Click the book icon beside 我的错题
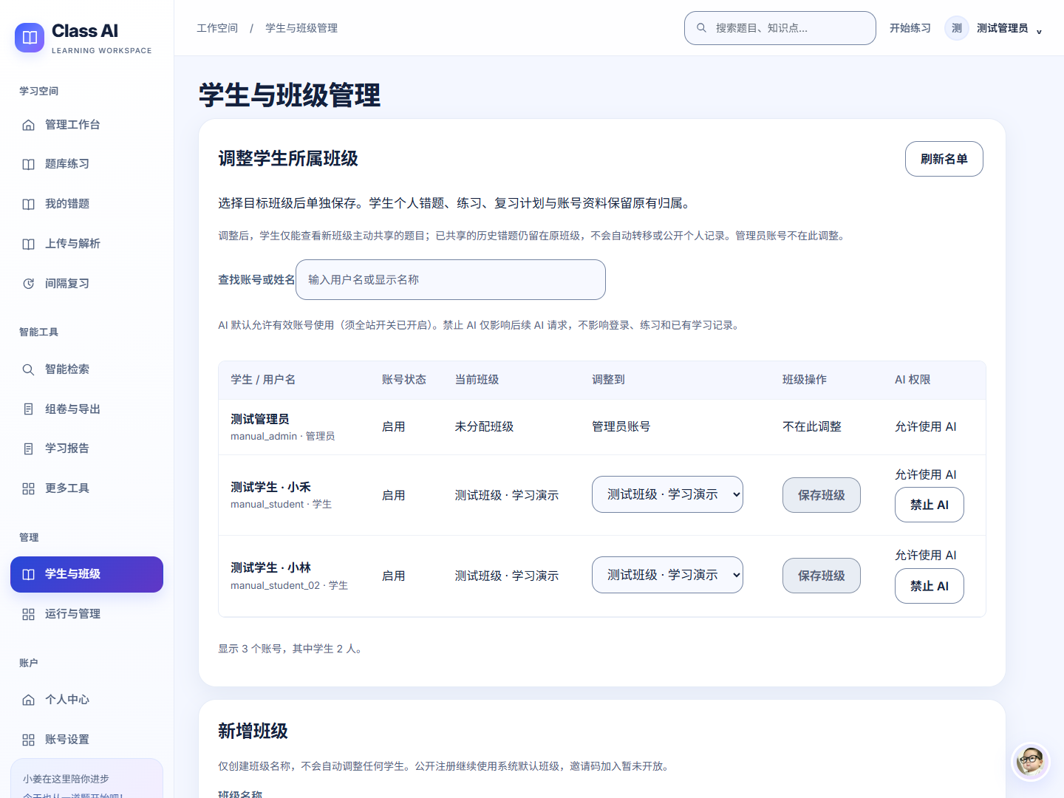The image size is (1064, 798). click(28, 204)
